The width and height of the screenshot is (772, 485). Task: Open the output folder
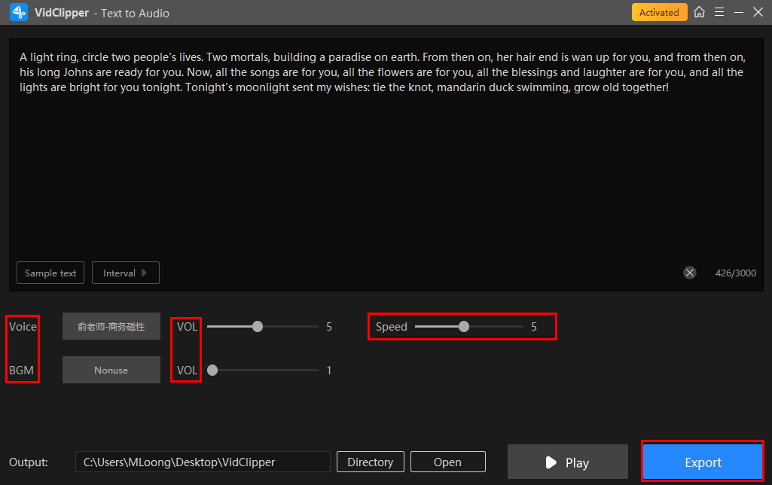[447, 462]
